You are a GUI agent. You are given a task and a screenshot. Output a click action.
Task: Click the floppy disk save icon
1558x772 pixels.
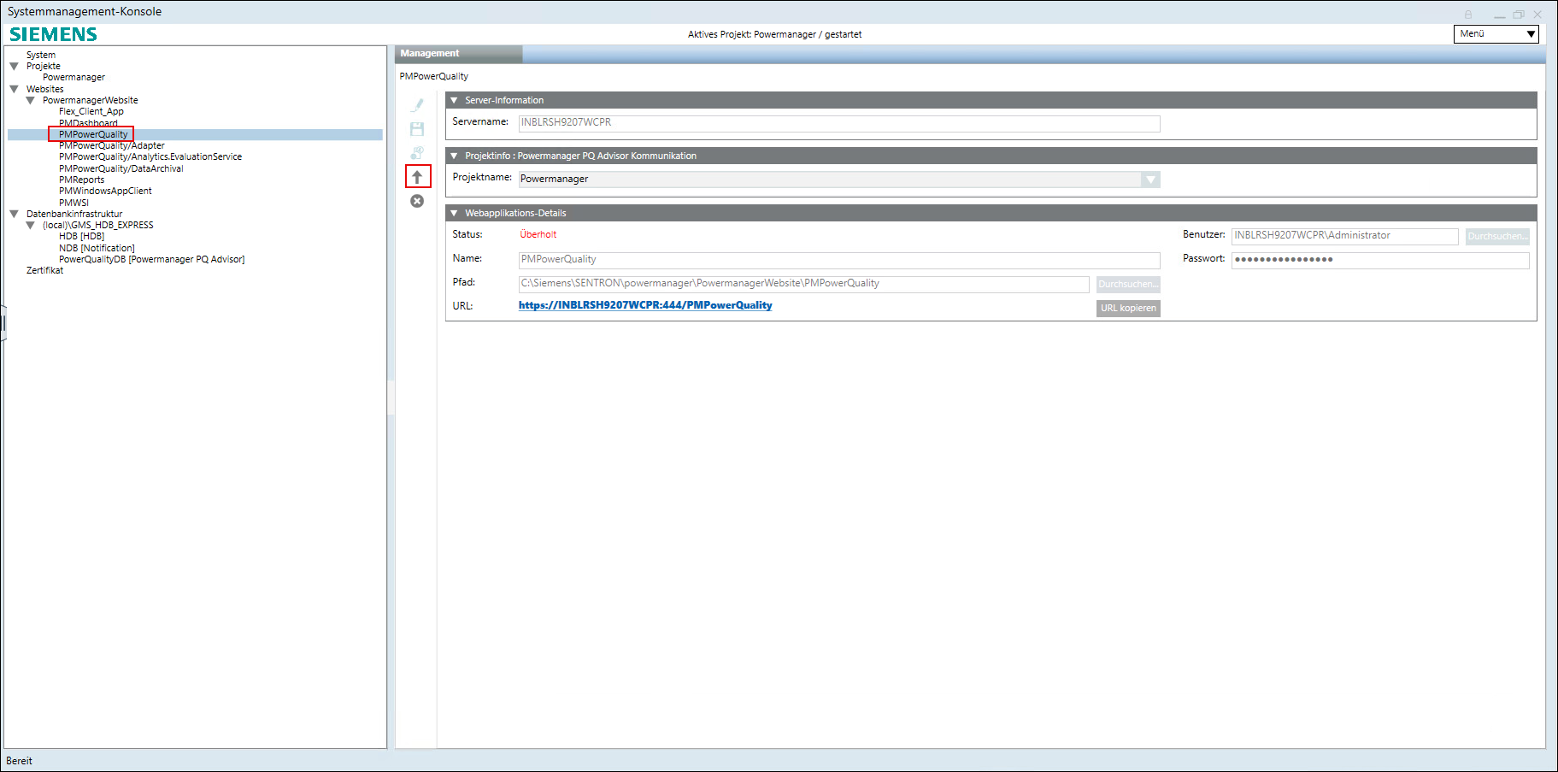pyautogui.click(x=417, y=129)
